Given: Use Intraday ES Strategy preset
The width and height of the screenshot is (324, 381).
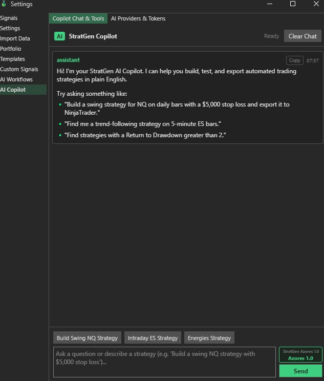Looking at the screenshot, I should [153, 338].
